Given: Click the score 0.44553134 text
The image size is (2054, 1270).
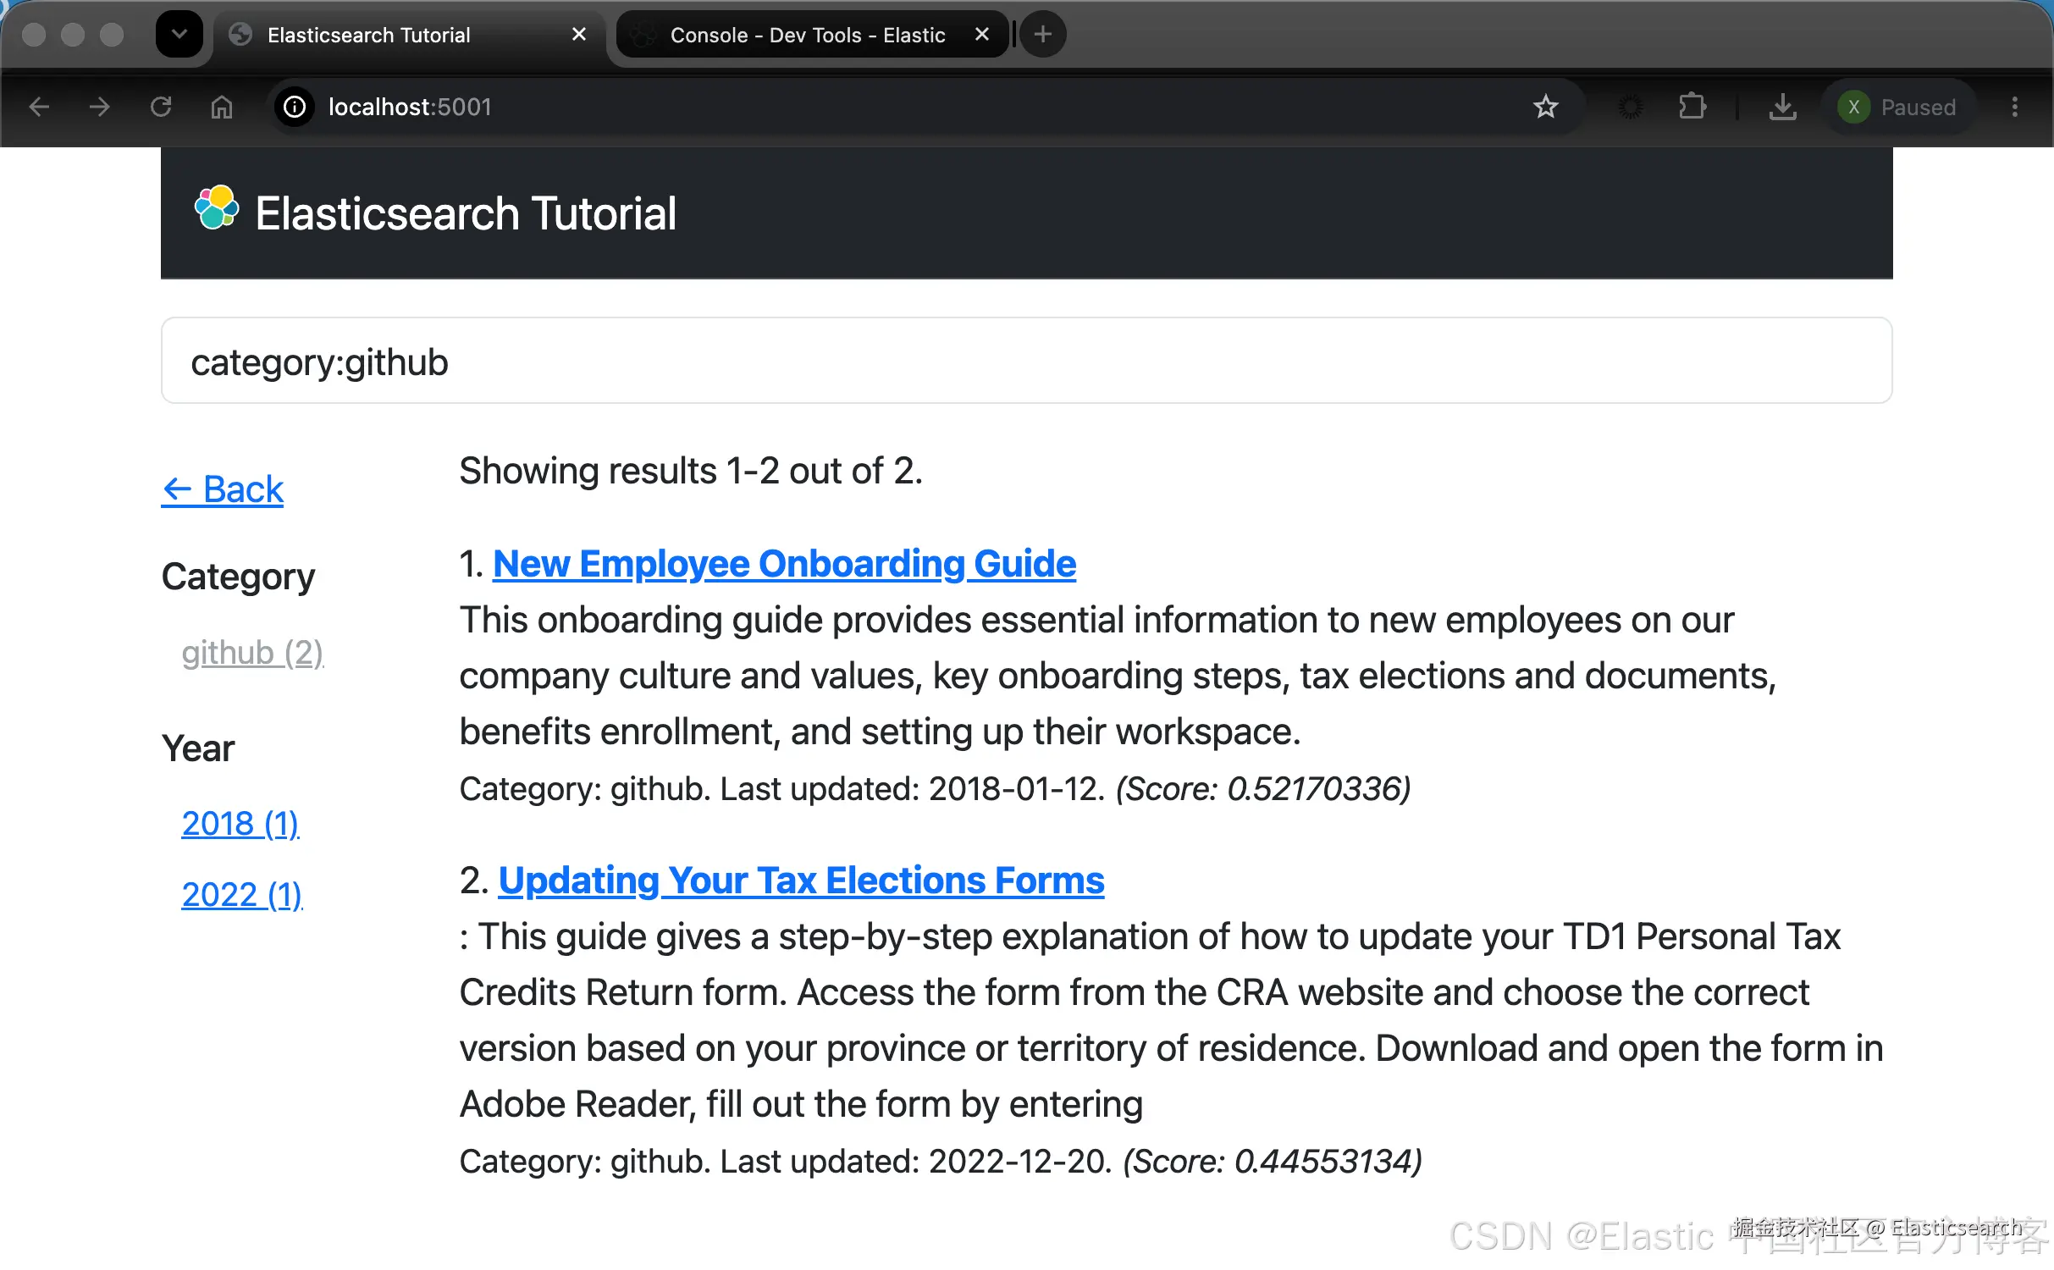Looking at the screenshot, I should [1273, 1162].
